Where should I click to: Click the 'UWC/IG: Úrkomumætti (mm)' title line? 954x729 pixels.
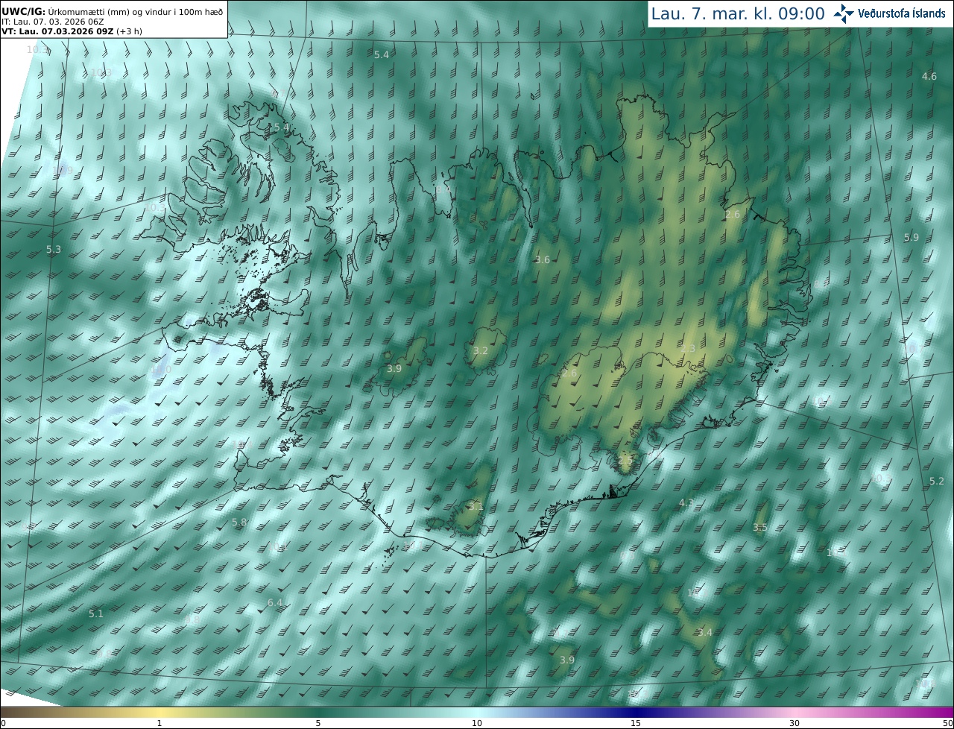(x=112, y=10)
